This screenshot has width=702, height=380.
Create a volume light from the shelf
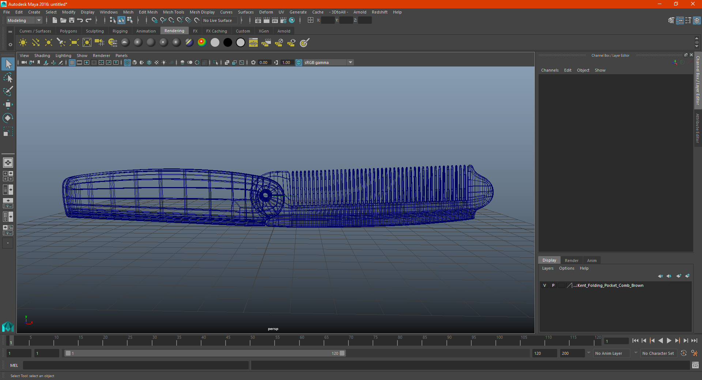click(87, 43)
